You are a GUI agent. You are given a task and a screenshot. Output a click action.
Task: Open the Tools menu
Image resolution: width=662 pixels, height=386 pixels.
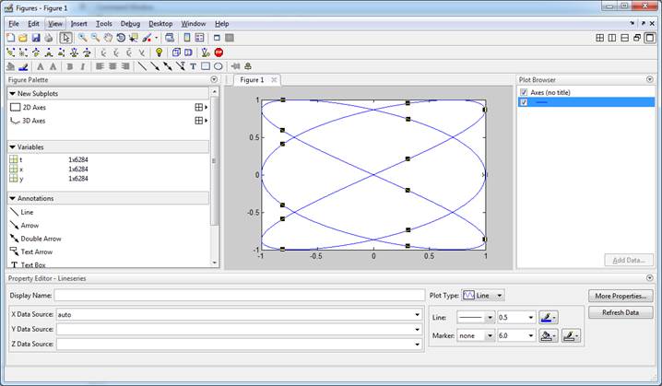(x=105, y=23)
